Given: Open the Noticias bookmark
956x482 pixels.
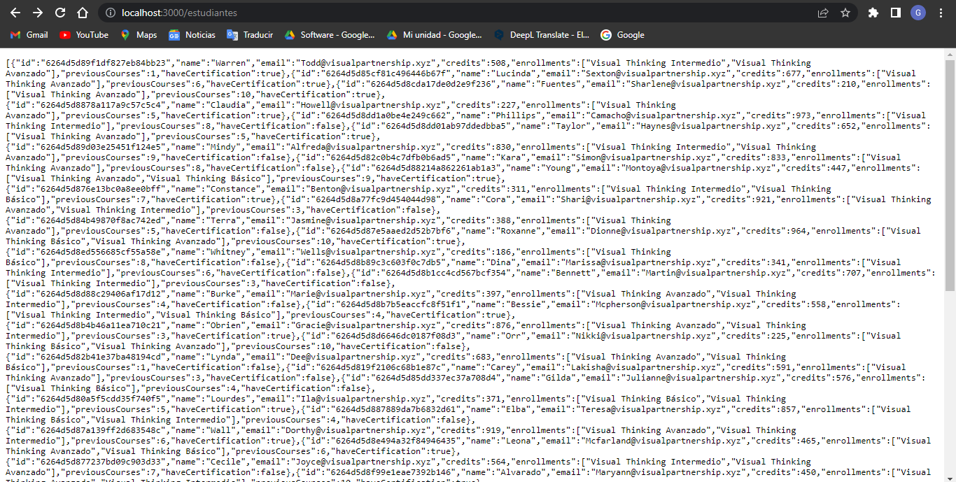Looking at the screenshot, I should [192, 35].
